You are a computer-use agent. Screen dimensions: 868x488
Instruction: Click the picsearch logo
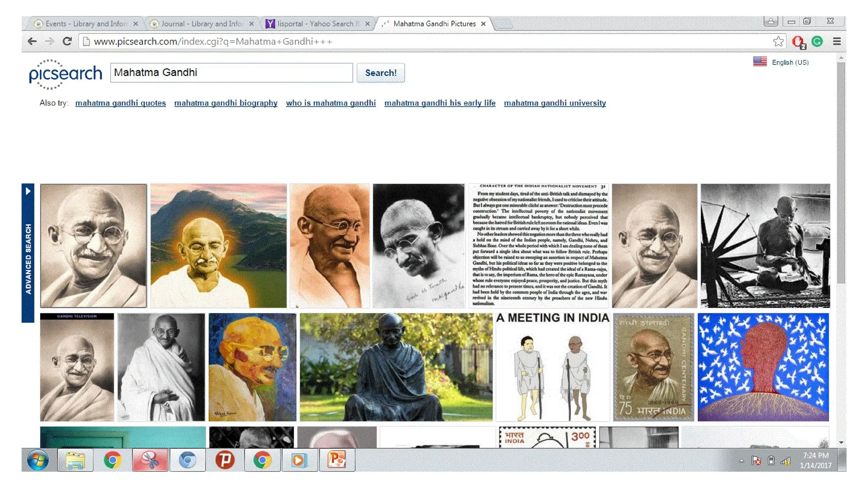(x=65, y=74)
